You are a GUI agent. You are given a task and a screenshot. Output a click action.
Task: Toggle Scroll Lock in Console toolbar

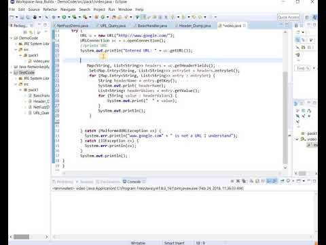pyautogui.click(x=257, y=181)
